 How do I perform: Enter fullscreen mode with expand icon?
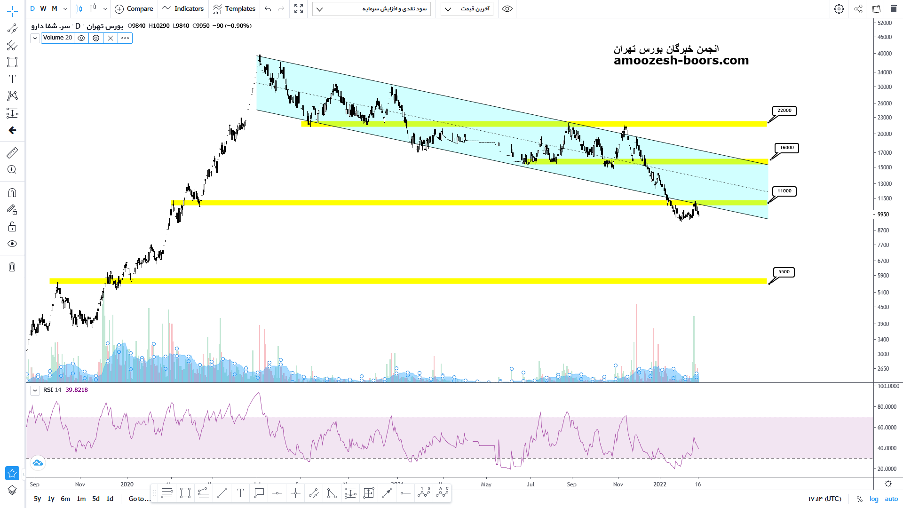(x=299, y=9)
